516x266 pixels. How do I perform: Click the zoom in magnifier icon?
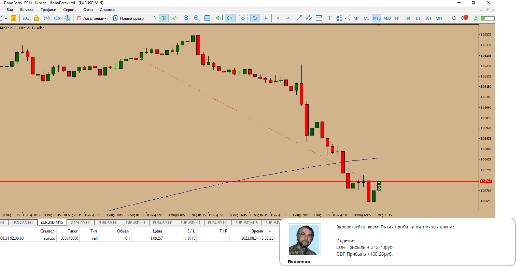[186, 18]
